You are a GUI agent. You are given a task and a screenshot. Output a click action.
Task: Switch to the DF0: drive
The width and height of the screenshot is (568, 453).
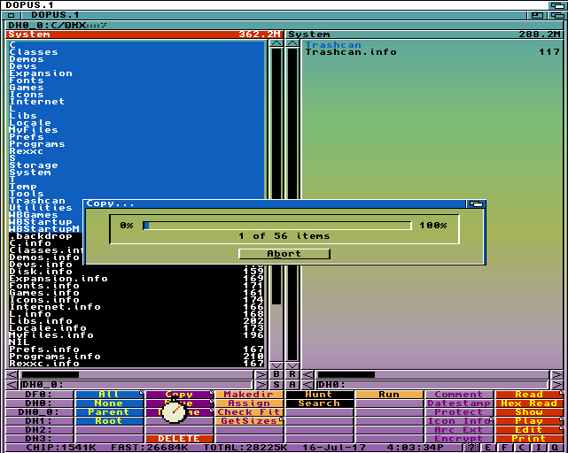(39, 395)
